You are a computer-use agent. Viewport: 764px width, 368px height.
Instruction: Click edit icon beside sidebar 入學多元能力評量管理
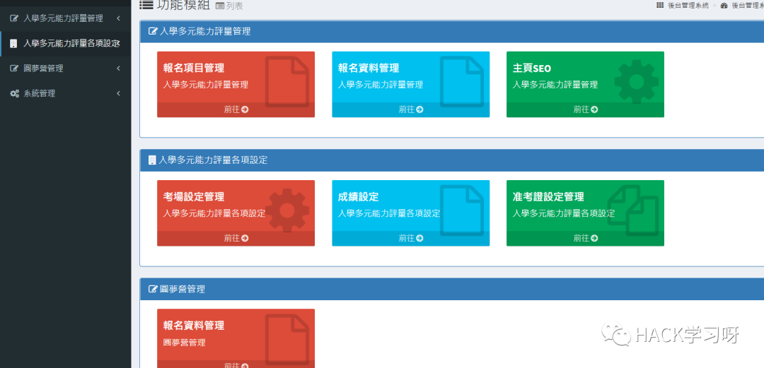coord(14,18)
